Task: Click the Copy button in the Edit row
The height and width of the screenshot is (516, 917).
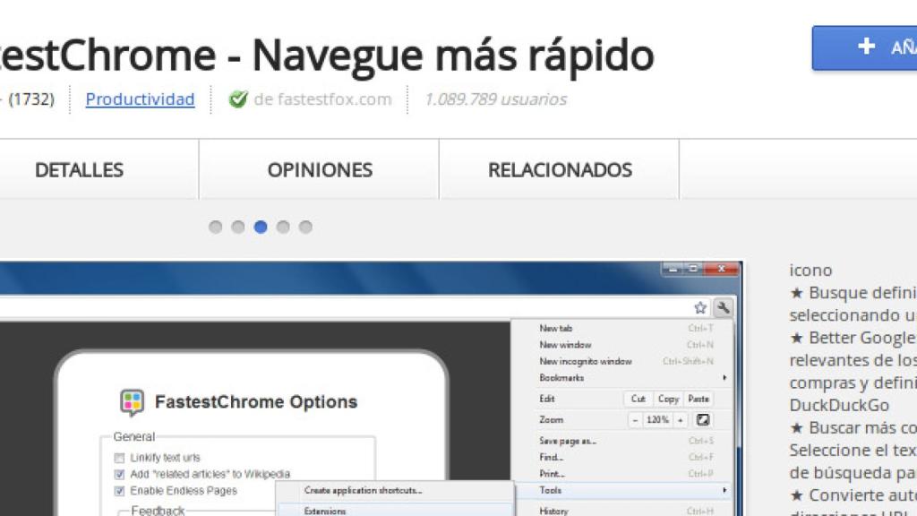Action: pyautogui.click(x=667, y=398)
